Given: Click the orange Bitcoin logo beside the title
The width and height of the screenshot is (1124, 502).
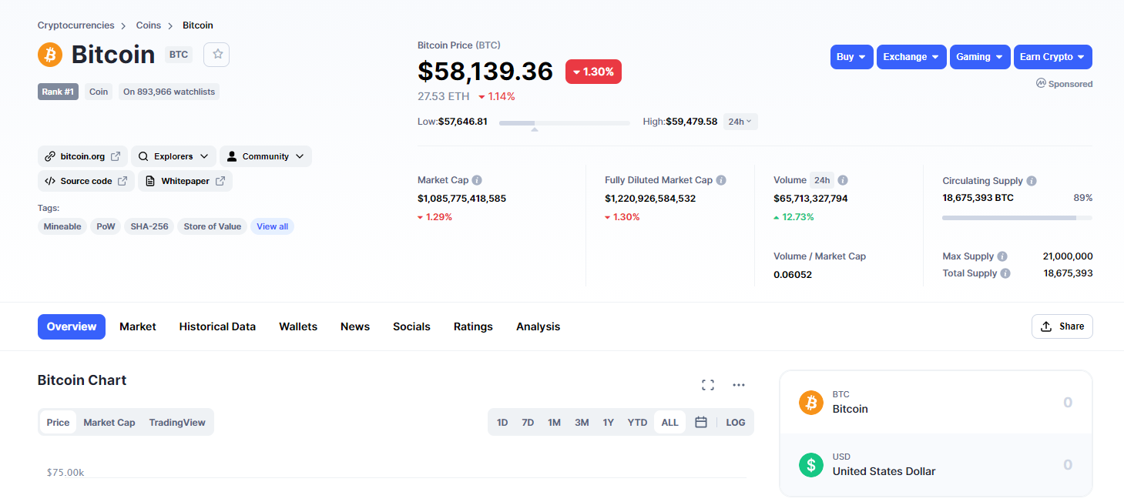Looking at the screenshot, I should pos(50,55).
